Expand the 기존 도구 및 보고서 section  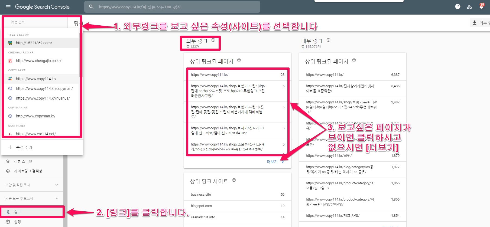(57, 198)
